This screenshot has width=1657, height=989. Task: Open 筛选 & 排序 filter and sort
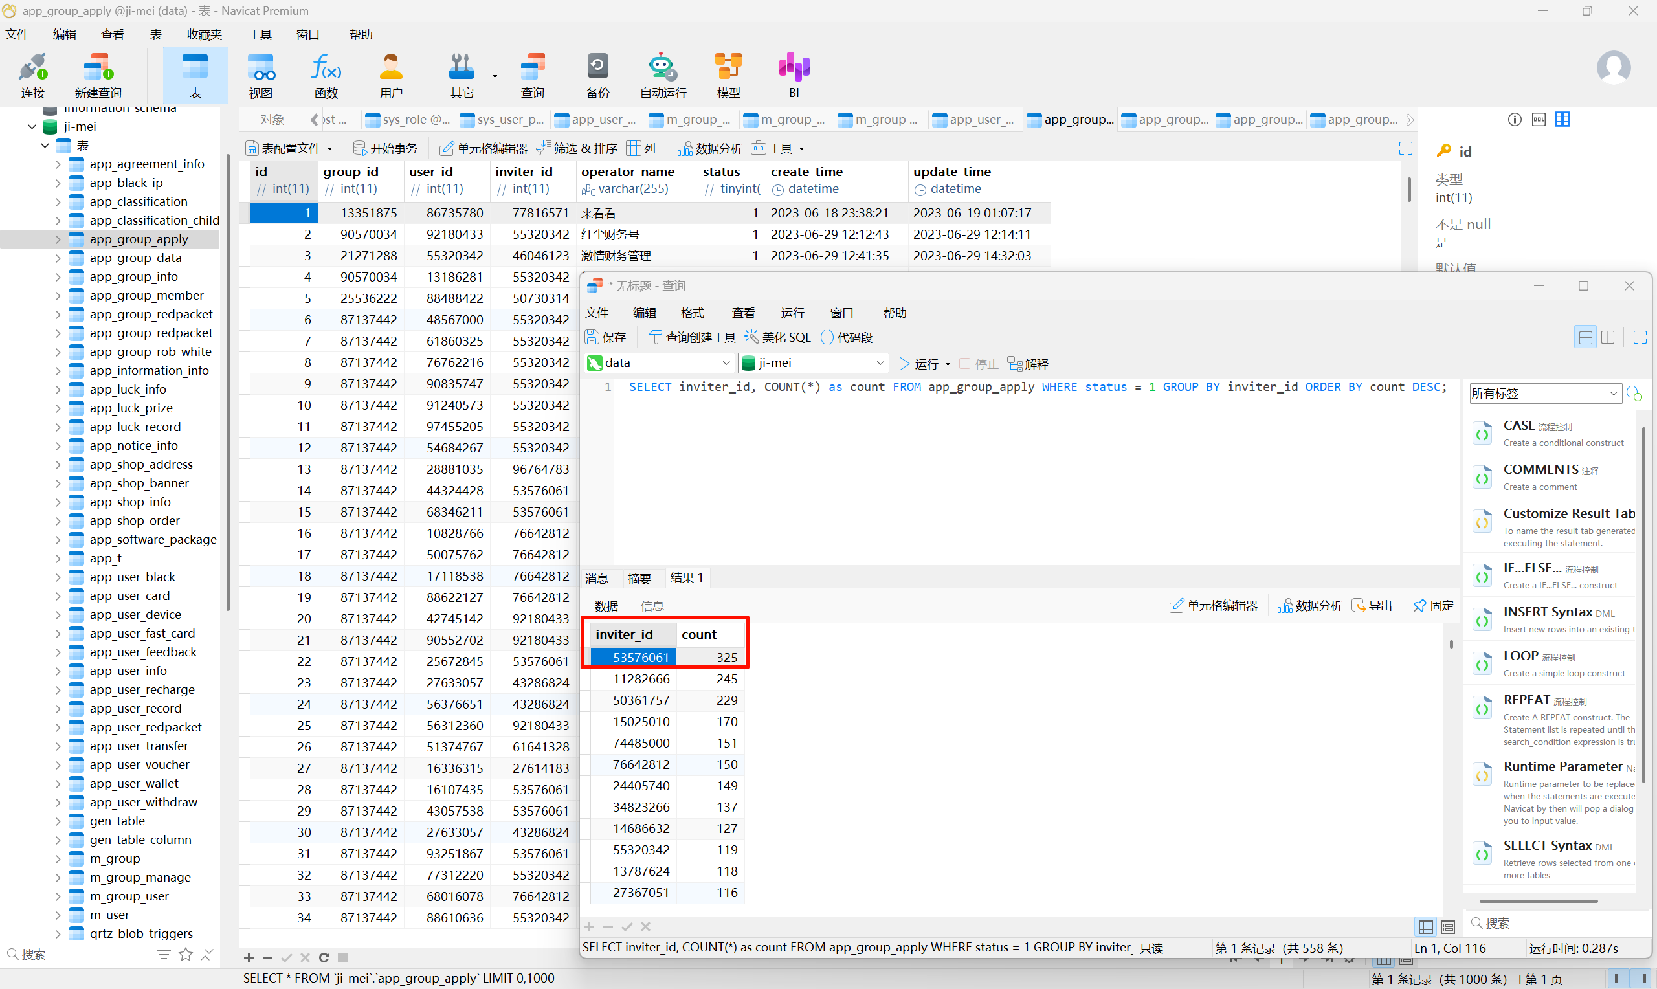pos(577,148)
